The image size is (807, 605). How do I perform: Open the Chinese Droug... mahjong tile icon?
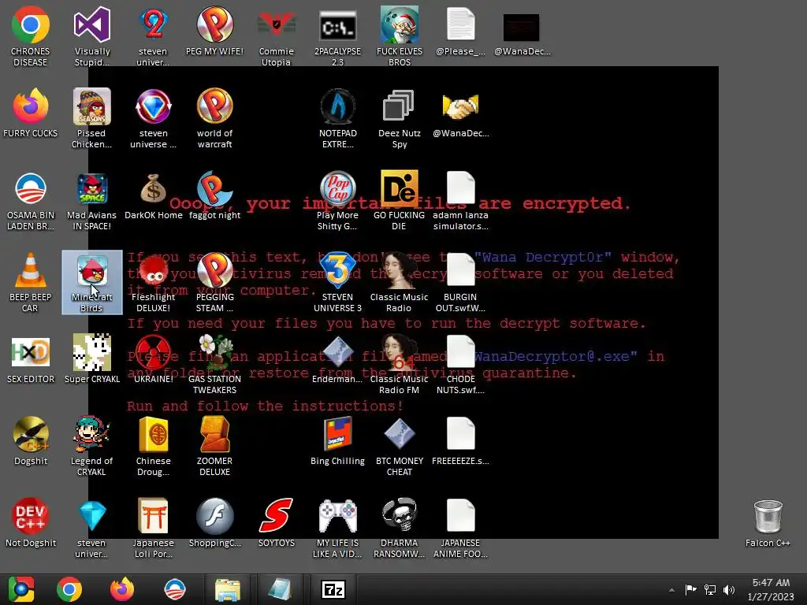point(153,434)
